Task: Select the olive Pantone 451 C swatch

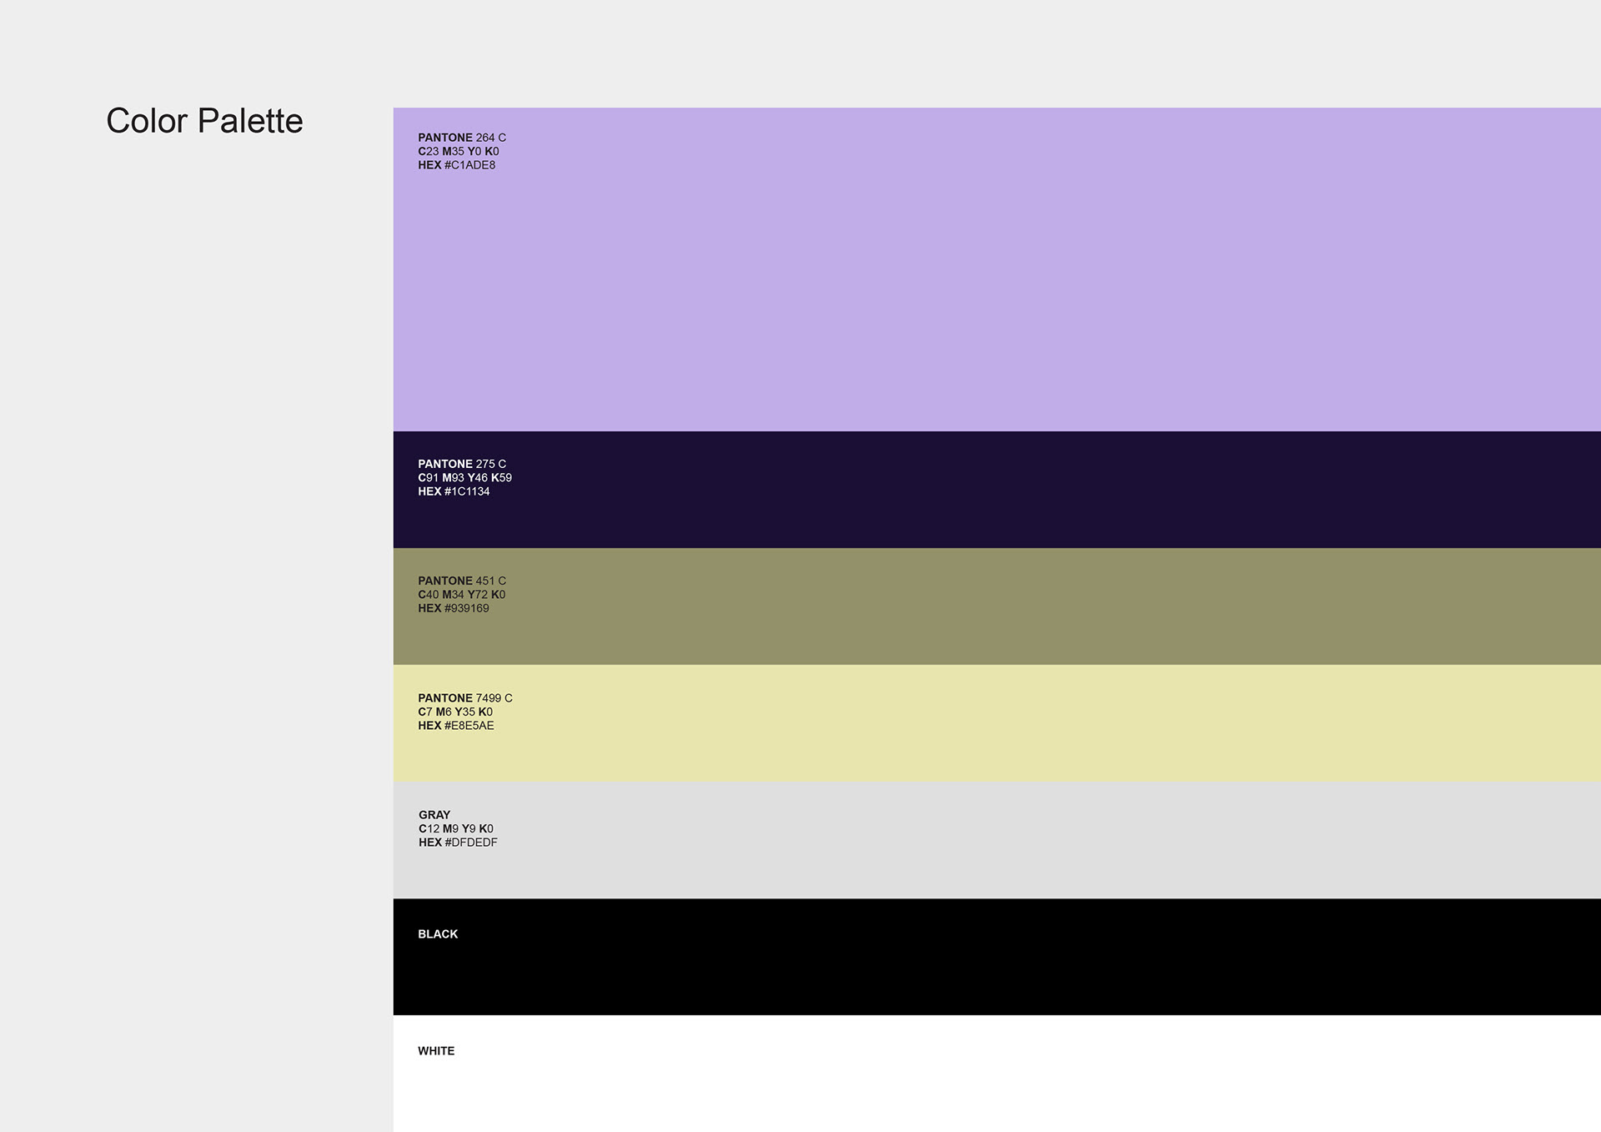Action: 996,606
